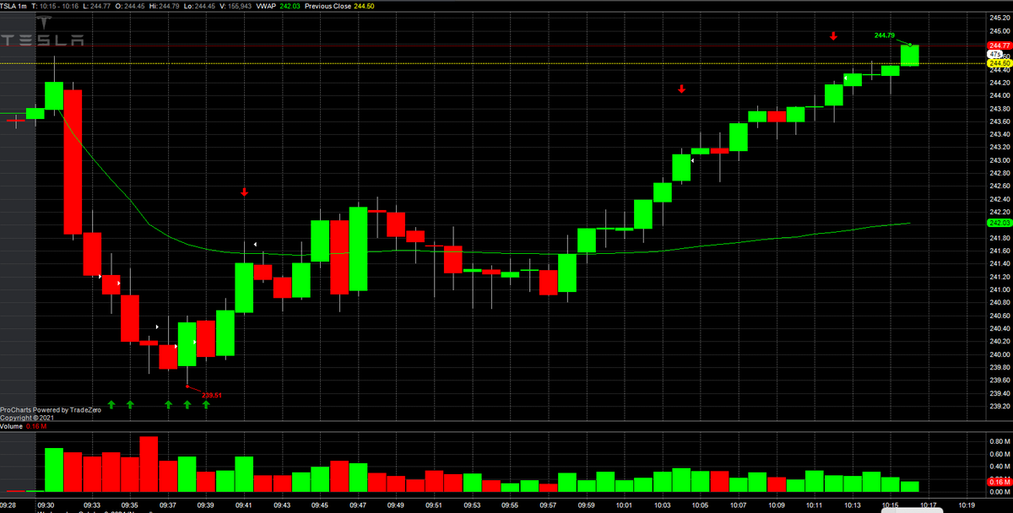1013x513 pixels.
Task: Click the green 244.79 high annotation
Action: tap(884, 35)
